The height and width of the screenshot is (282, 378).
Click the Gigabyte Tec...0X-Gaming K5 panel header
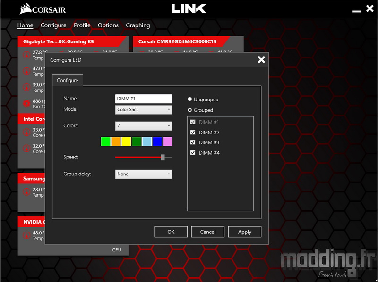[72, 41]
